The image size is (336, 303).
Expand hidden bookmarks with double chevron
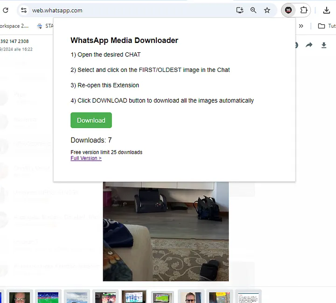pyautogui.click(x=301, y=26)
